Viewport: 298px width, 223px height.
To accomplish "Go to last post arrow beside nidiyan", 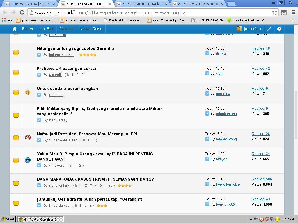I will (207, 159).
